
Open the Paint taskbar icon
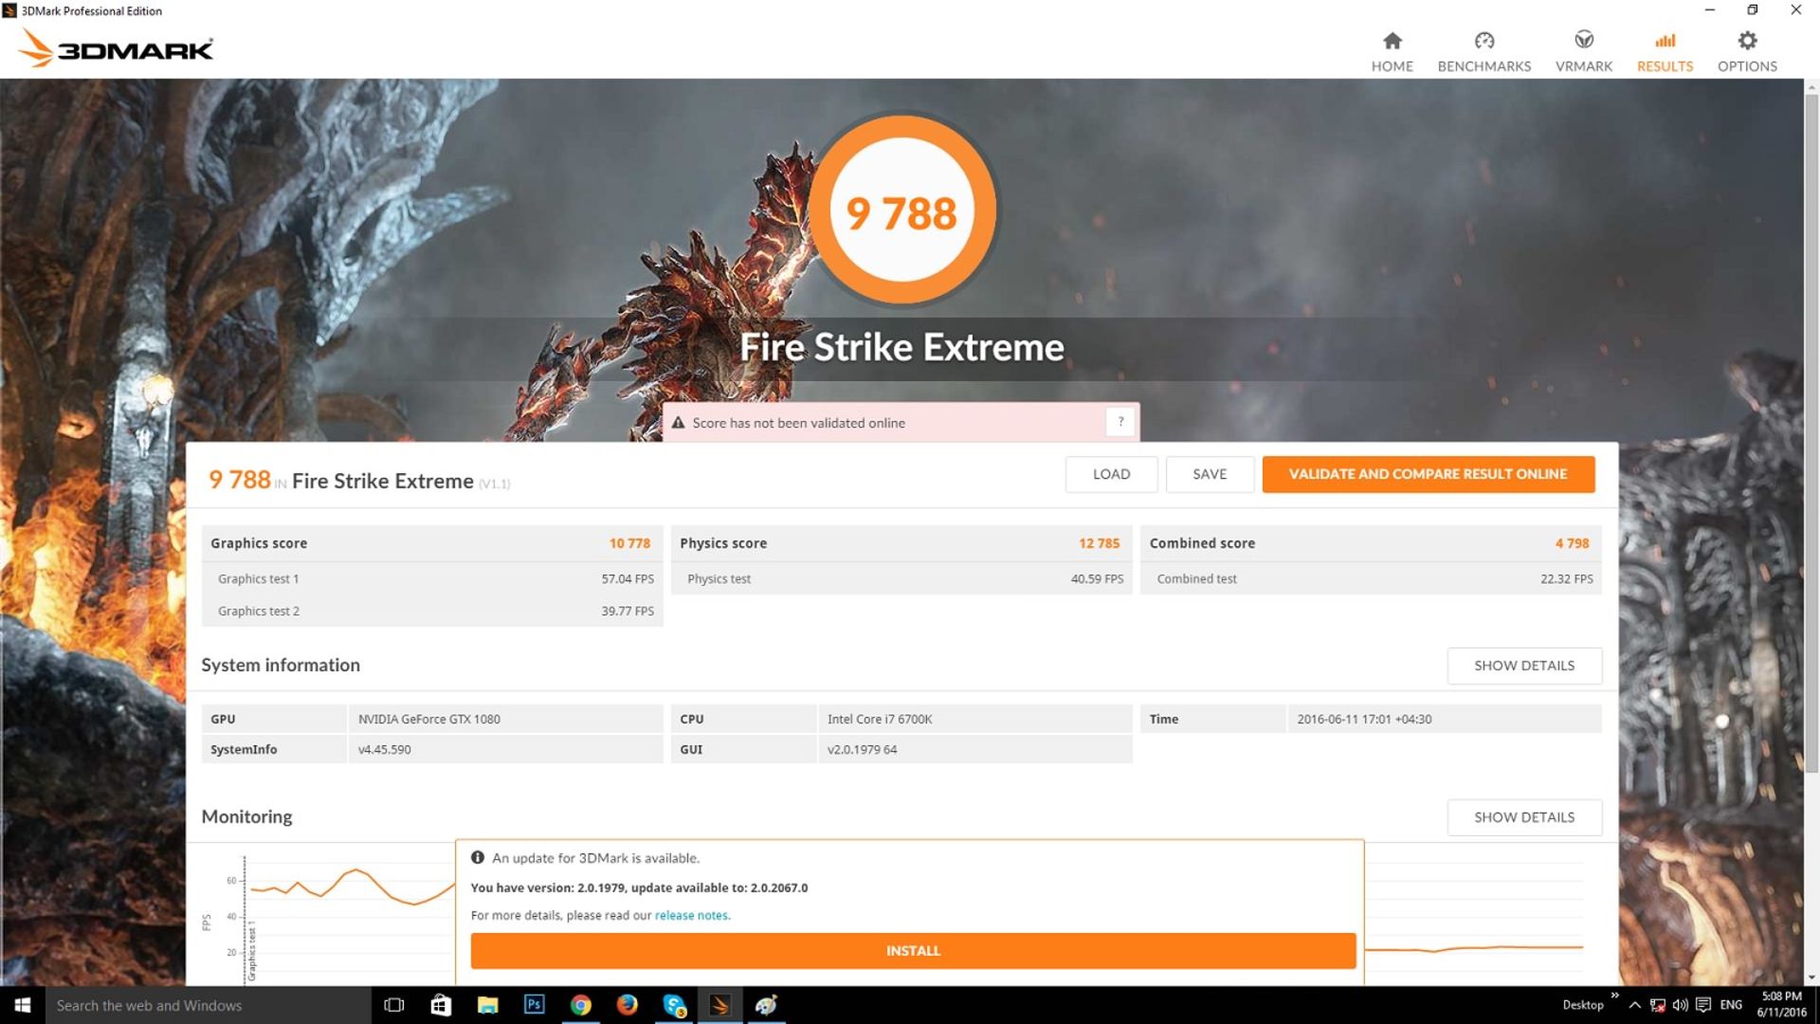(x=766, y=1005)
